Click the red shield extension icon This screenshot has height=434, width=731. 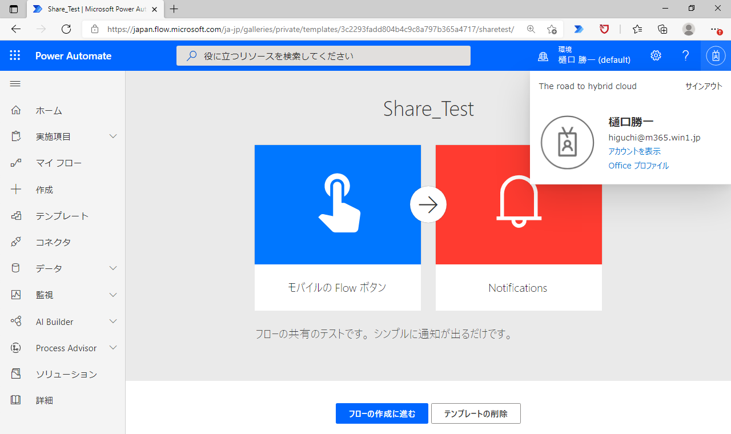point(604,29)
